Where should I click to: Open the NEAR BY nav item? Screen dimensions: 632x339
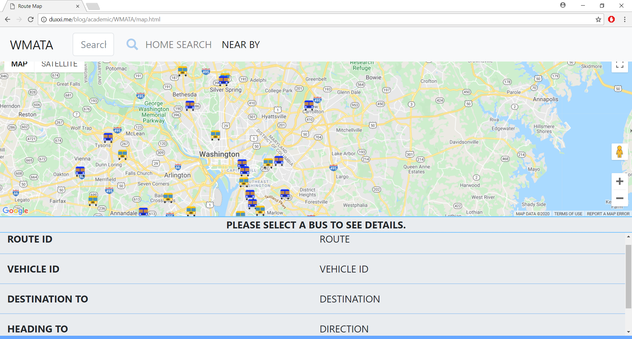(241, 44)
